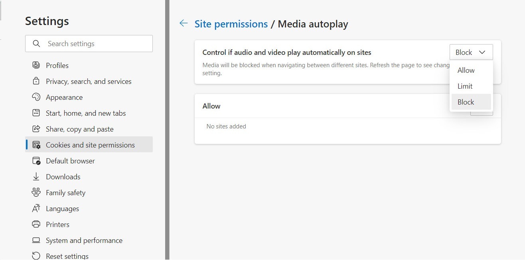Click the back arrow to Site permissions
Screen dimensions: 525x260
coord(184,23)
